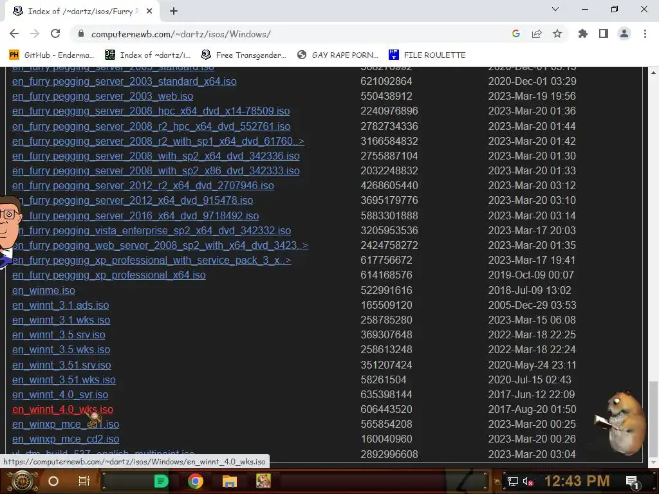Open en_winnt_3.51.srv.iso link
This screenshot has width=659, height=494.
(62, 365)
